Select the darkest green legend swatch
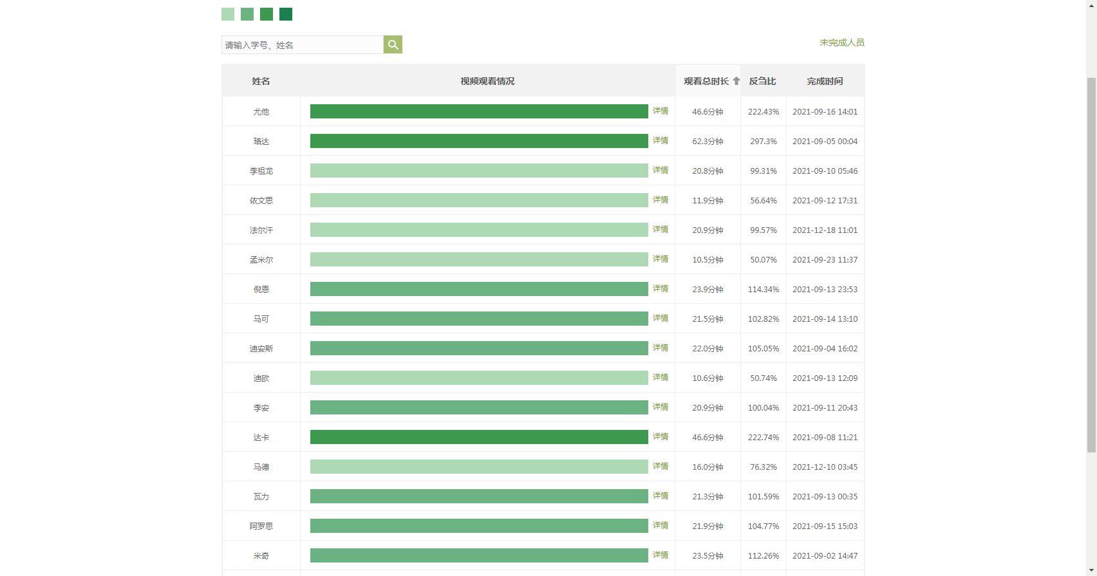1097x576 pixels. 286,14
